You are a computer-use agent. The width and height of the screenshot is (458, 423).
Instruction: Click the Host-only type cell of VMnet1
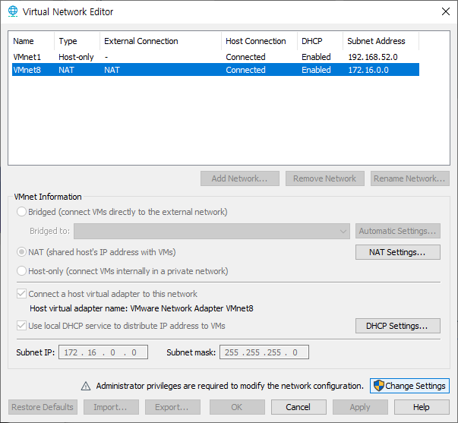pos(76,57)
